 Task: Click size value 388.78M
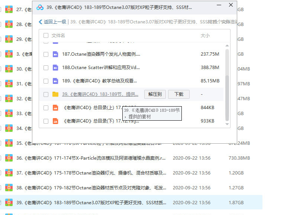210,68
